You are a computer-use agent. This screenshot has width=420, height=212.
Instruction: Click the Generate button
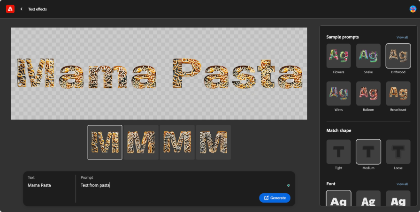point(275,198)
